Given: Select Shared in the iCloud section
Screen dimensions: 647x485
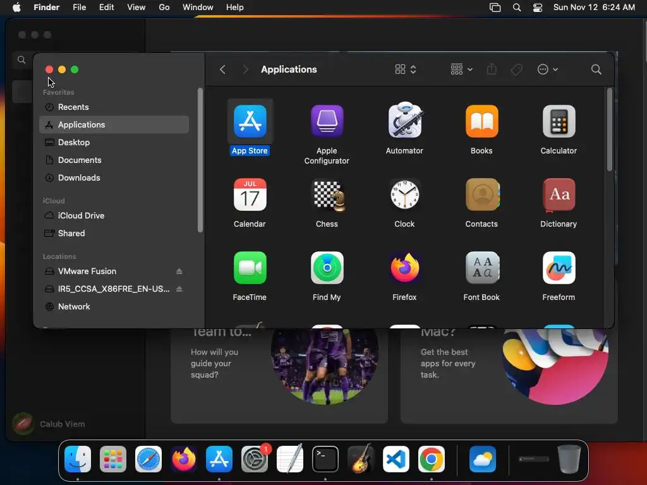Looking at the screenshot, I should [114, 234].
